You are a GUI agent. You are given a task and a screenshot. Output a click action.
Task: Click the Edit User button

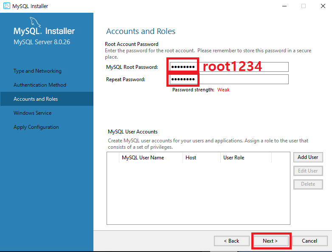click(x=308, y=171)
